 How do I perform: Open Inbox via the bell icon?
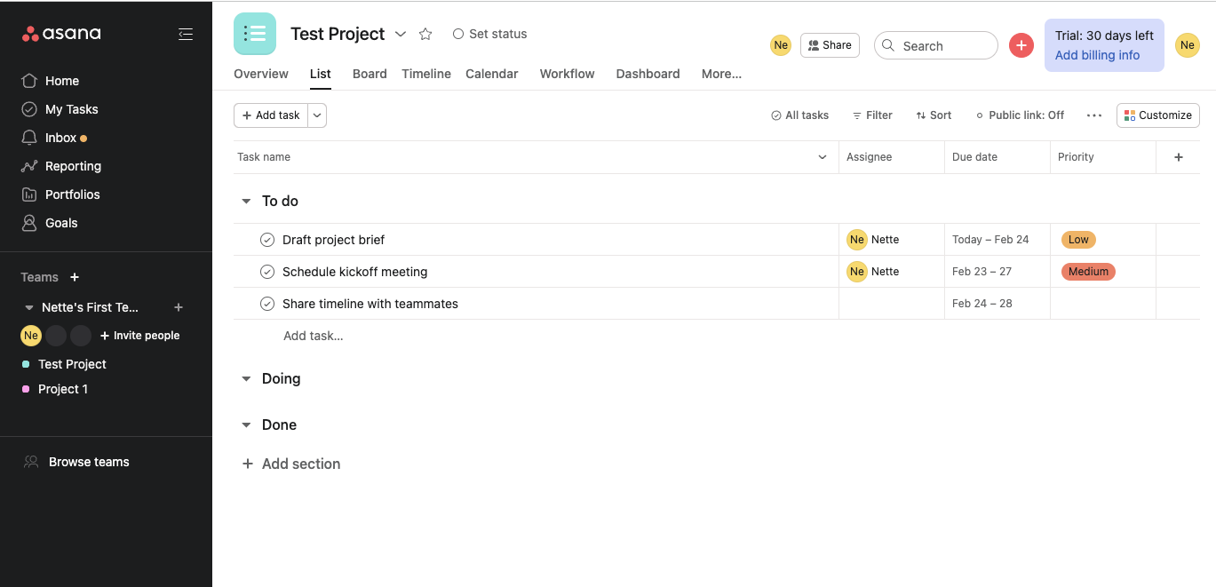29,138
